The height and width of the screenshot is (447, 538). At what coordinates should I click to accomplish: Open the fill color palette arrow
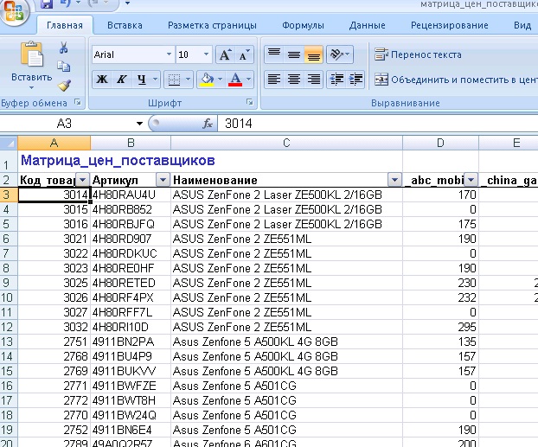221,80
